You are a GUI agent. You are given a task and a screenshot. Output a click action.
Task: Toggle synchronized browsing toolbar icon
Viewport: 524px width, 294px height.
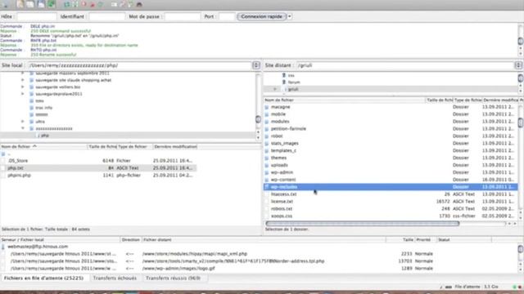pyautogui.click(x=131, y=4)
